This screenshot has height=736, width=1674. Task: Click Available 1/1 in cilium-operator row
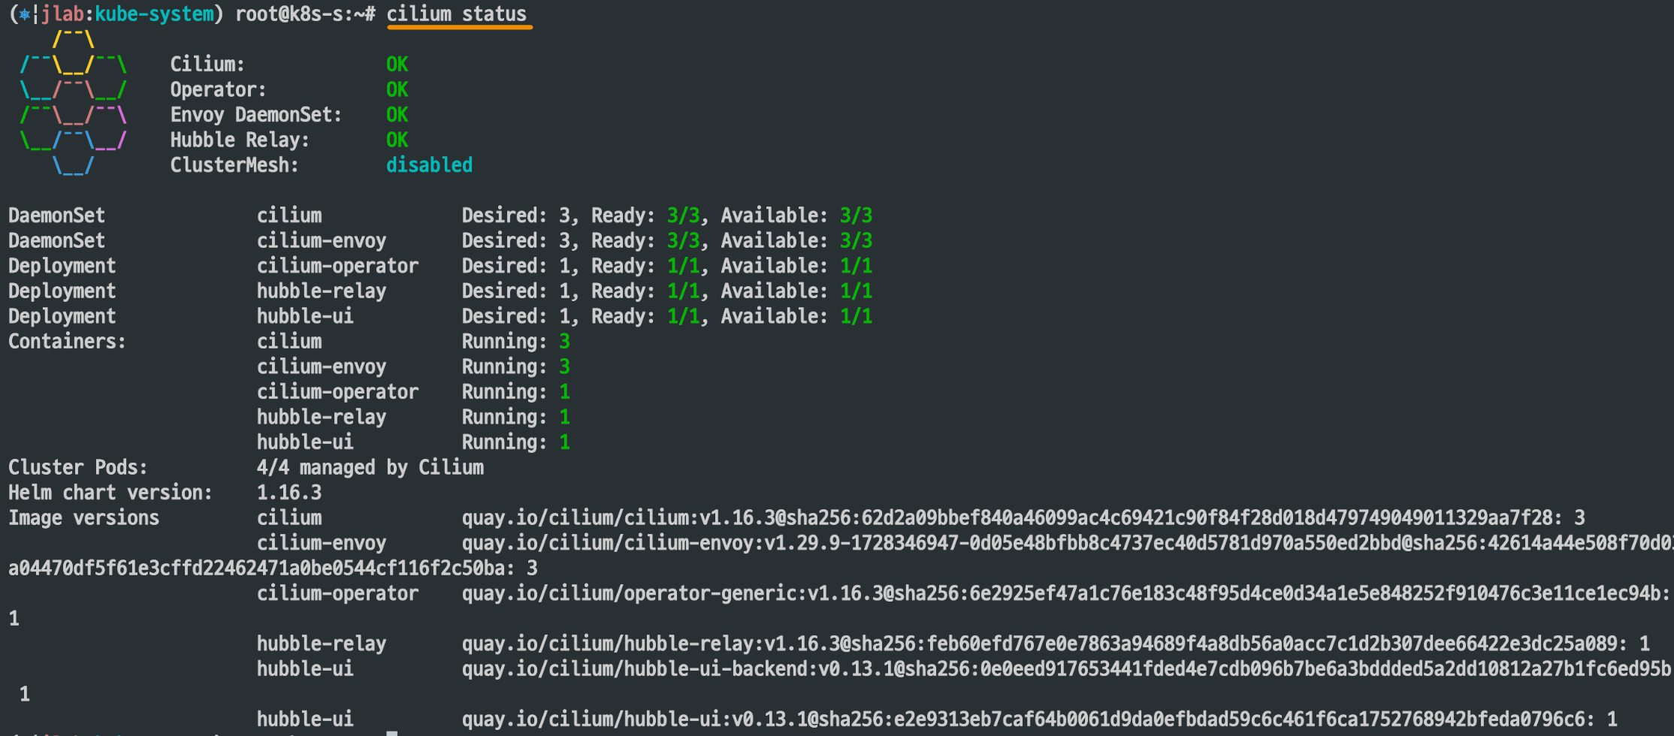[x=856, y=266]
